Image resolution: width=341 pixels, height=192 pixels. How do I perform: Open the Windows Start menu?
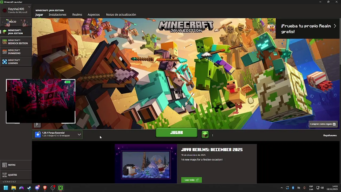[x=6, y=188]
